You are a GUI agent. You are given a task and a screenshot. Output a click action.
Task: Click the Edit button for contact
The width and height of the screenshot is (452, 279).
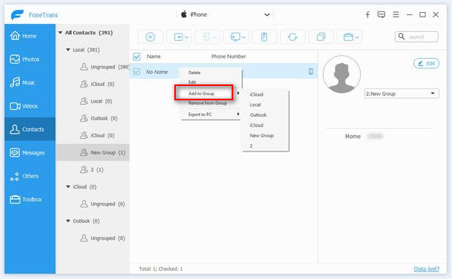coord(426,63)
